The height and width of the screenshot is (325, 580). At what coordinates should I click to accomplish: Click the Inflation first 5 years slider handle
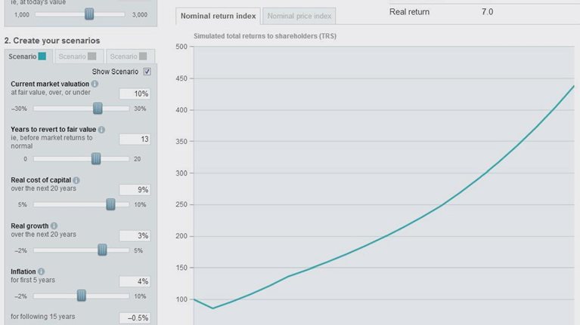(x=82, y=296)
